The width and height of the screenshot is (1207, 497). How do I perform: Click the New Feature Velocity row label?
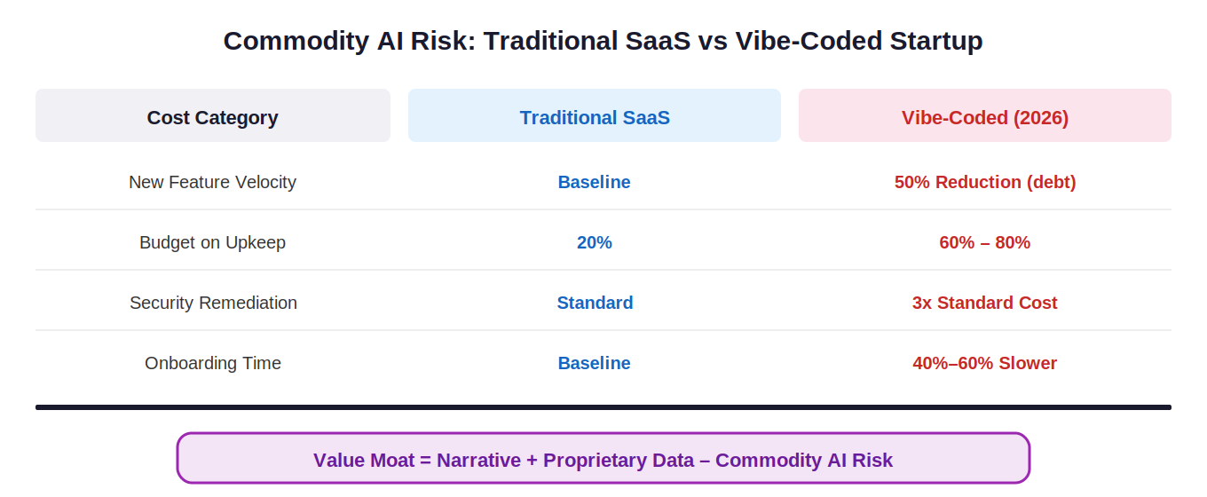point(212,182)
